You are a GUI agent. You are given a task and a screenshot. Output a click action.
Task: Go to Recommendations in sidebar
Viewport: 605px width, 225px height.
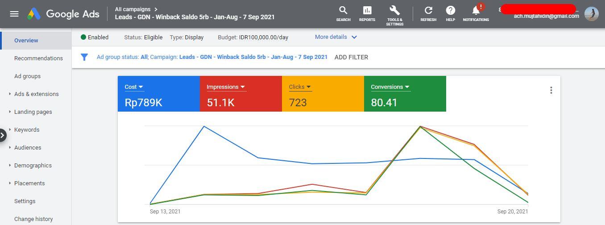[x=38, y=58]
